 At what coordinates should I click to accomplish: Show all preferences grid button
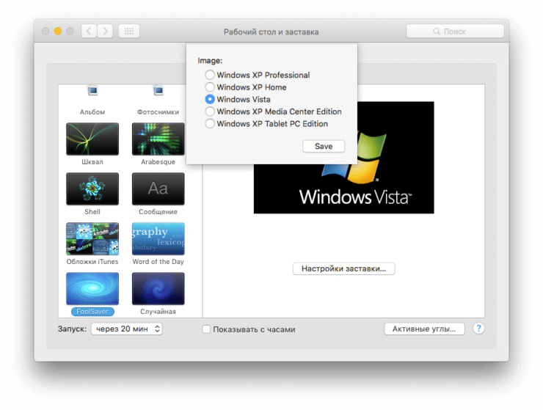pyautogui.click(x=129, y=31)
